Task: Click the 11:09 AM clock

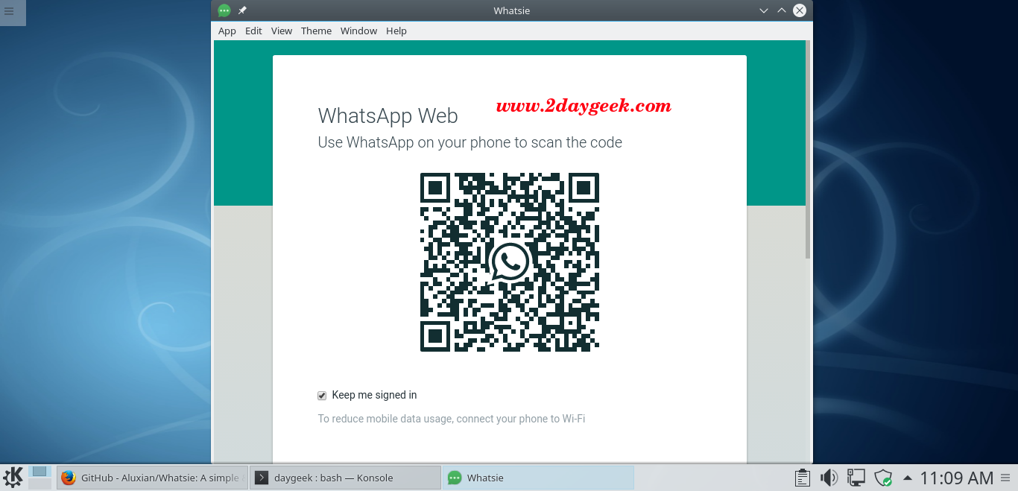Action: click(956, 478)
